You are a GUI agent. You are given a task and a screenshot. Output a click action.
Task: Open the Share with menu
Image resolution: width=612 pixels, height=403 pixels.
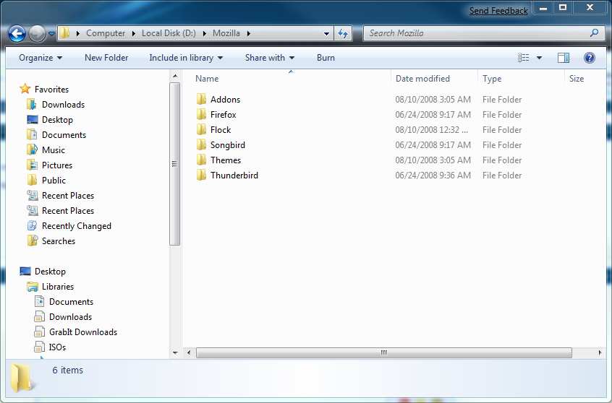coord(269,58)
